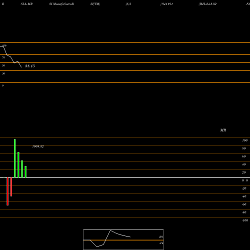The height and width of the screenshot is (250, 250).
Task: Click the value -14 in the mini chart
Action: pyautogui.click(x=161, y=243)
